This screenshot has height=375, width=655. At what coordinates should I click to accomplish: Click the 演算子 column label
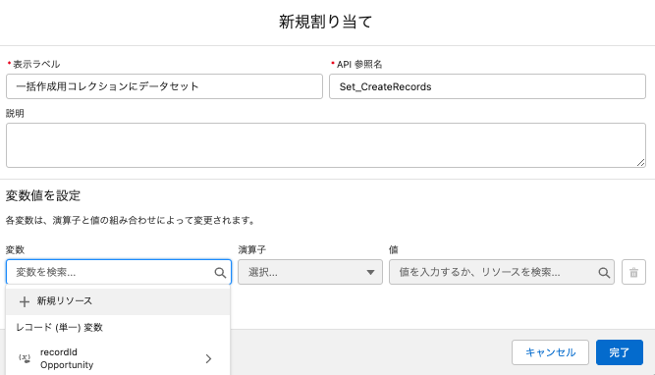pyautogui.click(x=252, y=249)
